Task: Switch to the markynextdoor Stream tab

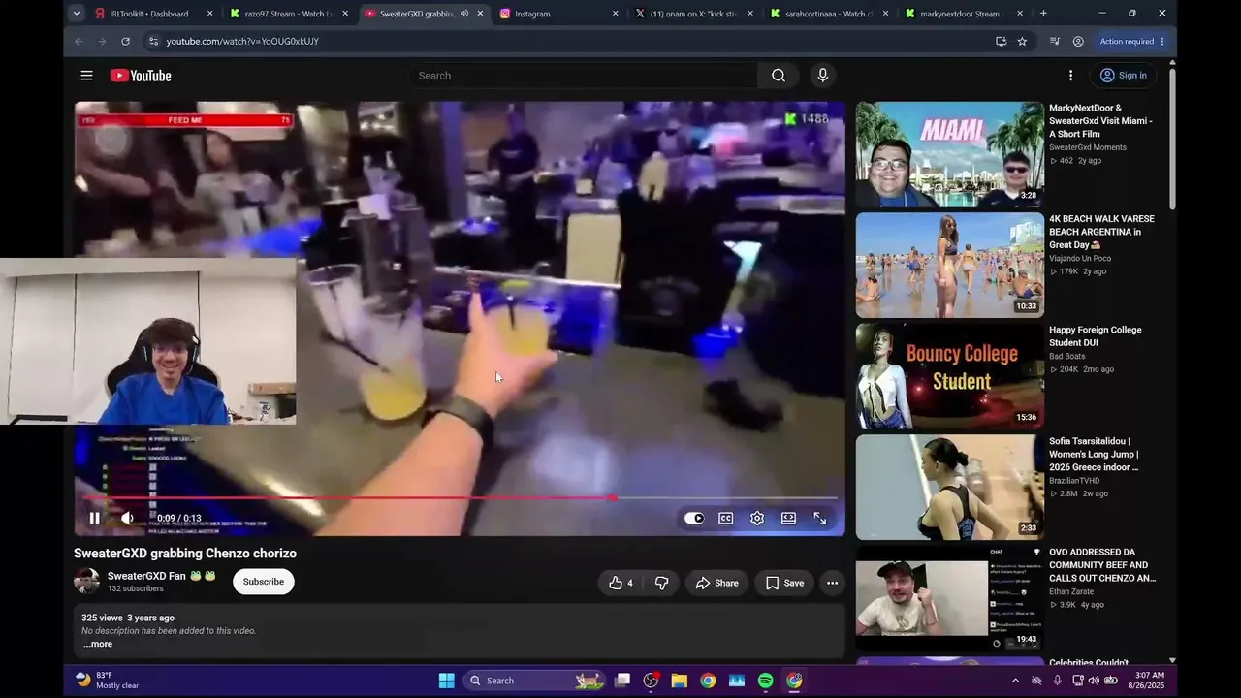Action: coord(963,14)
